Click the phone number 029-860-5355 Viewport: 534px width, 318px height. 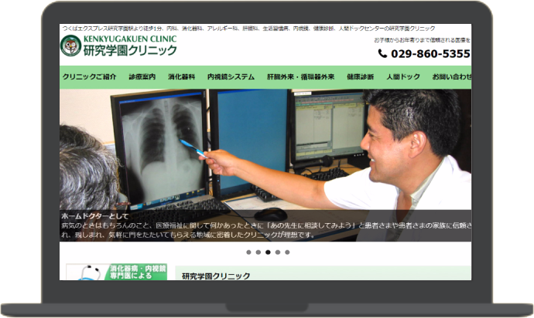point(430,54)
